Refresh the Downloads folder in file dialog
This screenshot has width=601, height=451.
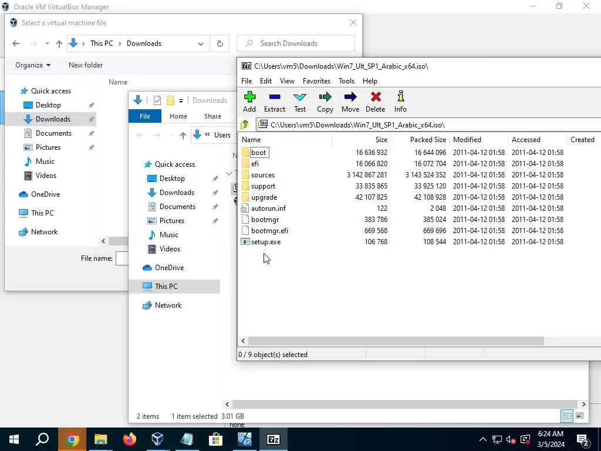(x=220, y=43)
